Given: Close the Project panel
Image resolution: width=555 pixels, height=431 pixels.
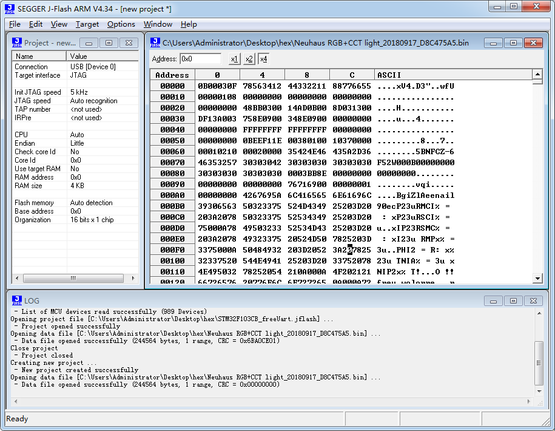Looking at the screenshot, I should pyautogui.click(x=129, y=43).
